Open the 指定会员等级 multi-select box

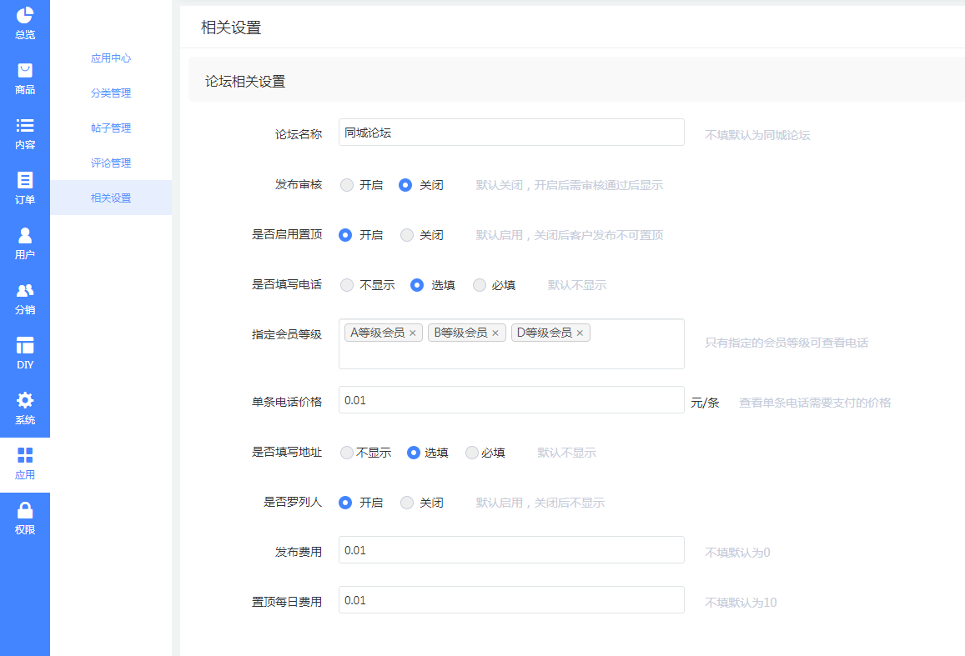coord(511,343)
